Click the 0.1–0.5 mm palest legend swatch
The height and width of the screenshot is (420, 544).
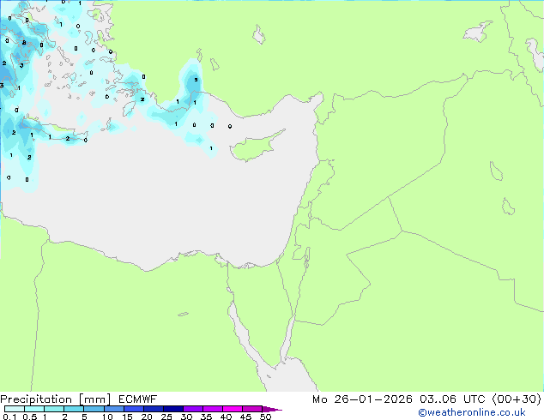pyautogui.click(x=15, y=409)
